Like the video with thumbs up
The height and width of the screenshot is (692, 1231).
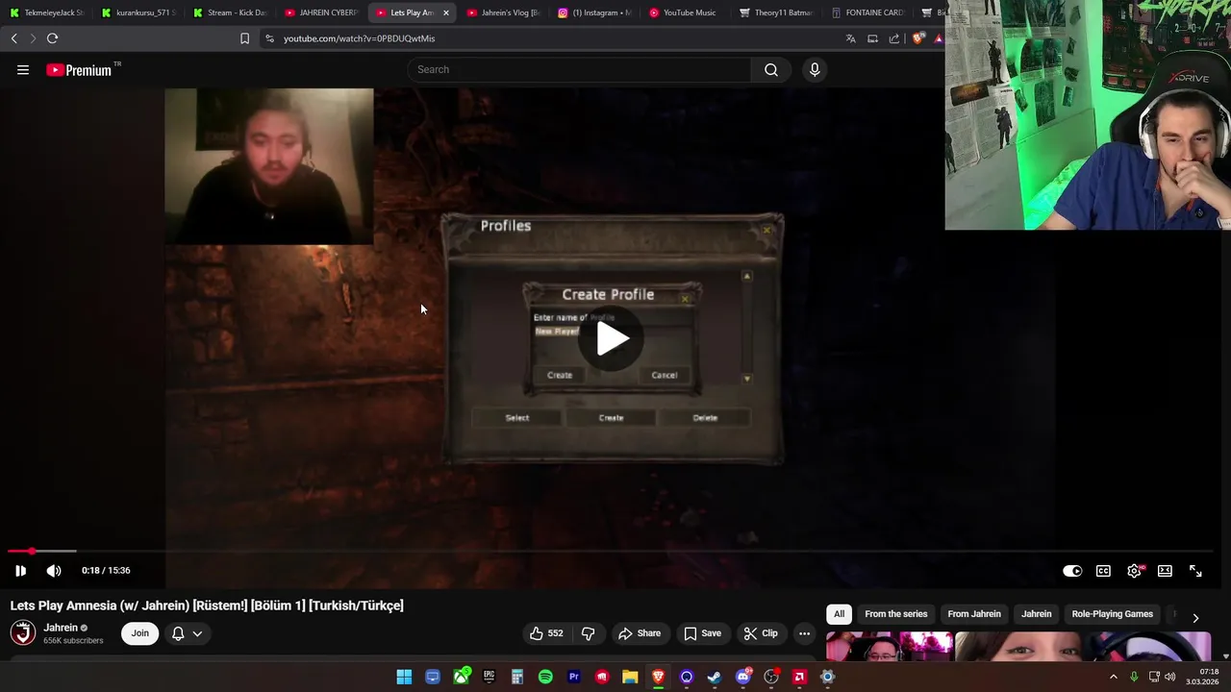click(546, 633)
